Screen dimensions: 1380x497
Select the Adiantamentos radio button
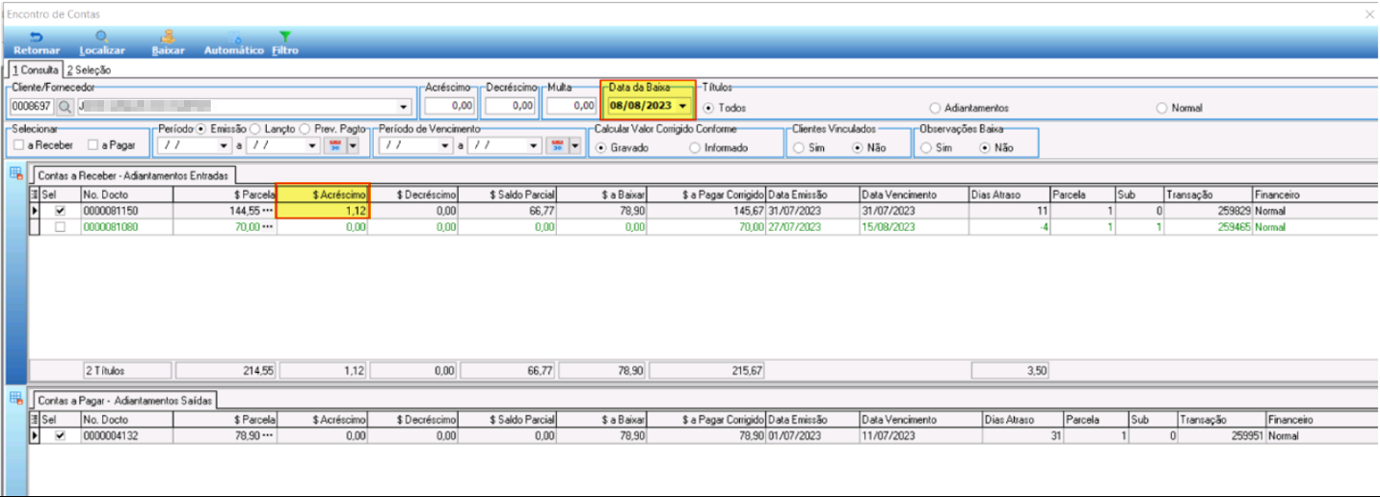click(x=935, y=108)
